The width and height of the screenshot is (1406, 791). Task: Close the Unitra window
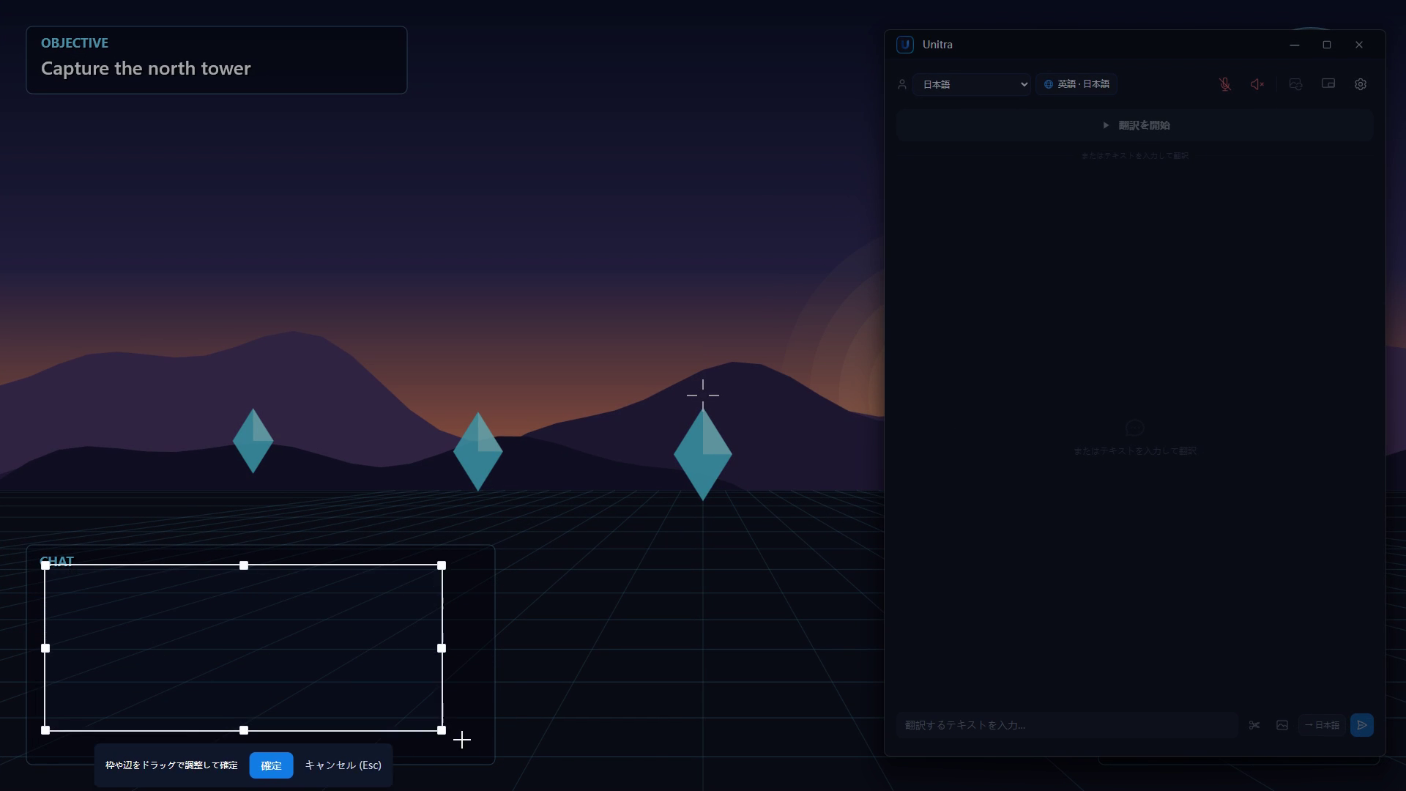click(x=1359, y=45)
